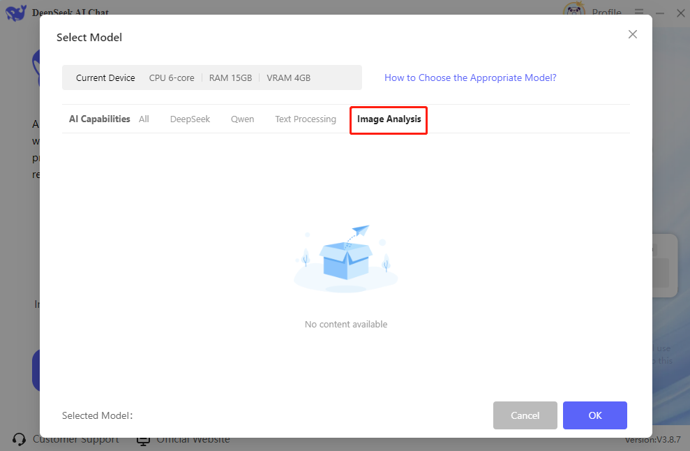Open the hamburger menu in title bar
This screenshot has height=451, width=690.
[x=639, y=11]
